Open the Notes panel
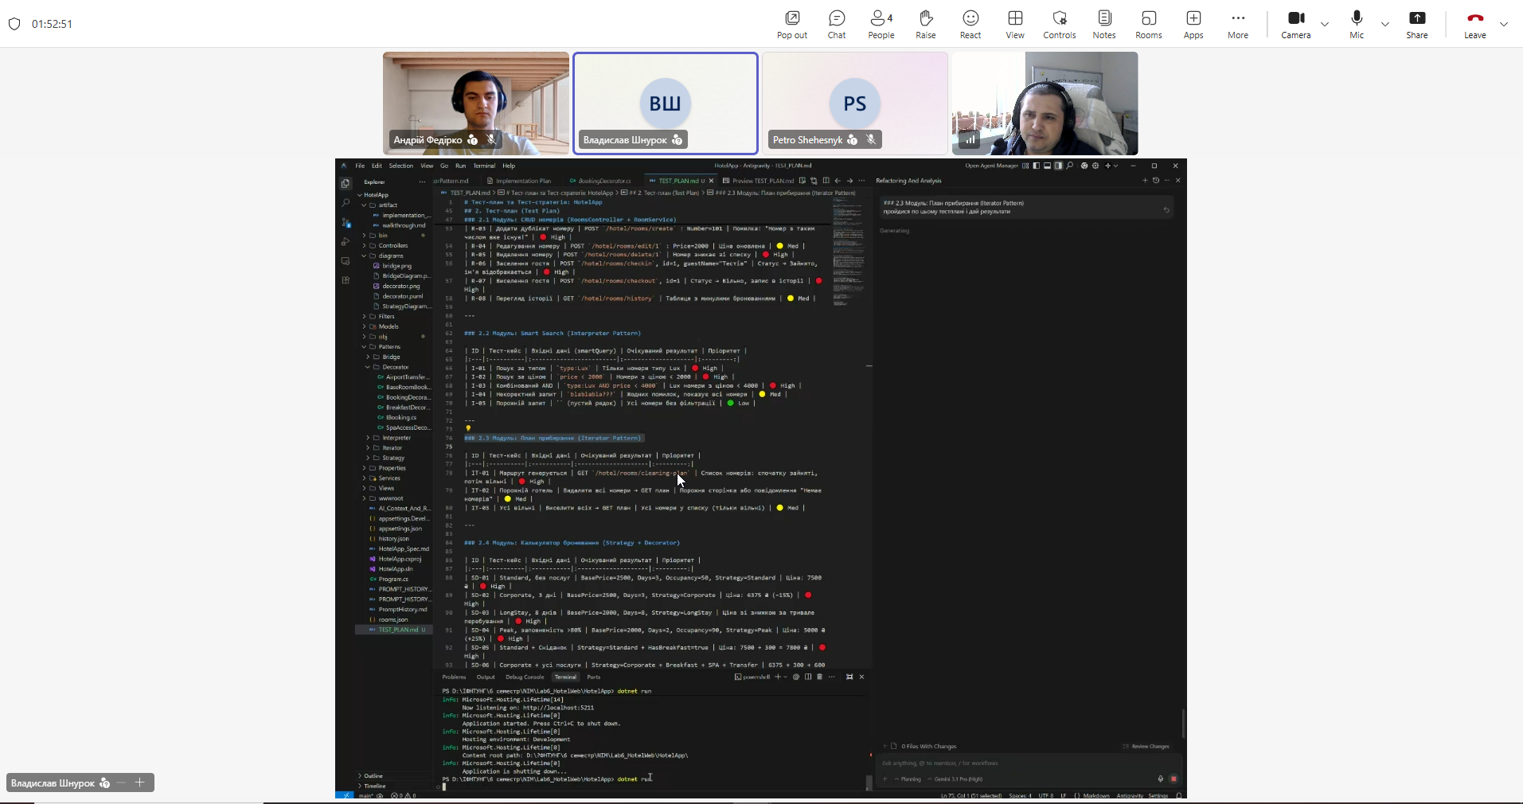 [1103, 24]
